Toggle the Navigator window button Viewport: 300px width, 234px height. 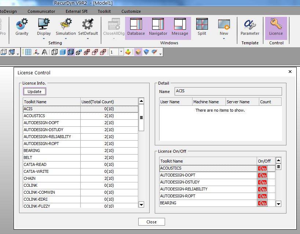pos(158,28)
